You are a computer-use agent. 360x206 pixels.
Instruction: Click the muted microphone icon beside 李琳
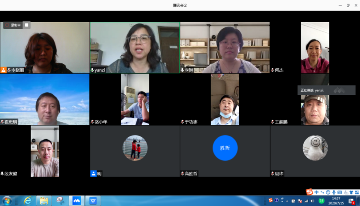coord(182,70)
